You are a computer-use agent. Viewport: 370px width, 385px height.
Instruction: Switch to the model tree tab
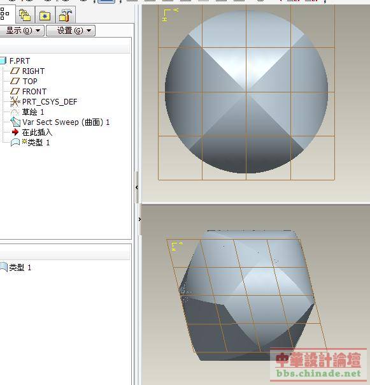[x=6, y=14]
